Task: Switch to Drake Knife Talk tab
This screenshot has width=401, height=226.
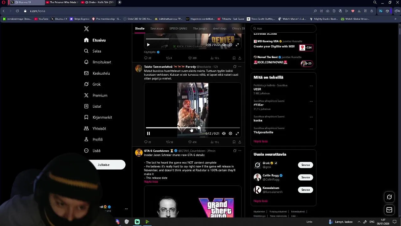Action: 97,2
